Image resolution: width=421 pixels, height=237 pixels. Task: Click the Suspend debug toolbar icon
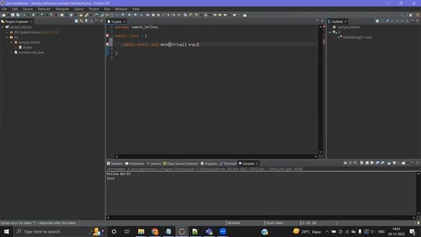(x=153, y=15)
